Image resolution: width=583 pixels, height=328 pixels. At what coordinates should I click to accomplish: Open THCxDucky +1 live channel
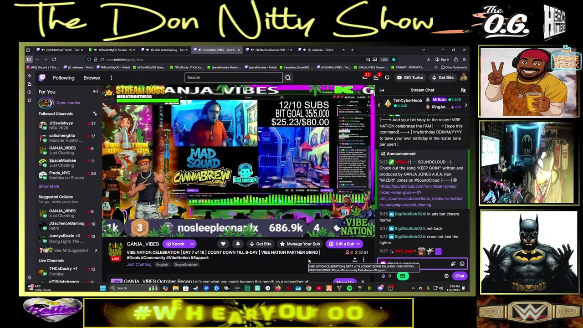click(x=68, y=271)
